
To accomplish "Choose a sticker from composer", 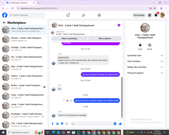I will pos(62,124).
